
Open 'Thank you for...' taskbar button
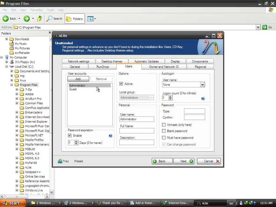pos(111,203)
